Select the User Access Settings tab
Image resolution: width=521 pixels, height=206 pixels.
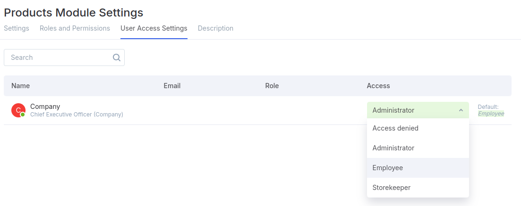154,28
